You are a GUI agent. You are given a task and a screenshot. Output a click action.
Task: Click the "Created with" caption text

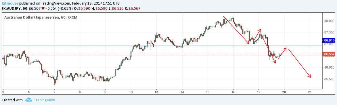pos(12,100)
